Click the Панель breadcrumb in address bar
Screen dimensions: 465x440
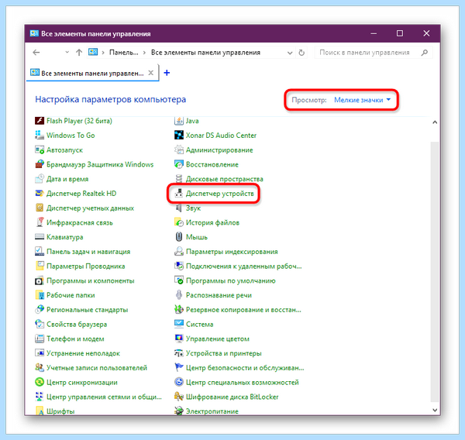[124, 53]
